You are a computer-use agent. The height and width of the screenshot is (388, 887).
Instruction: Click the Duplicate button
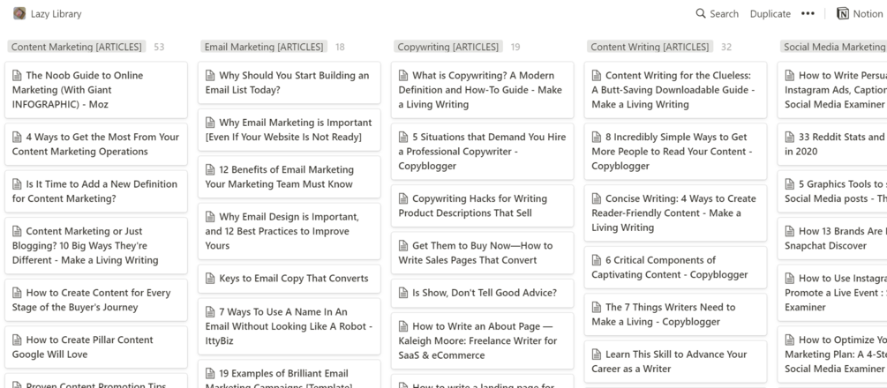click(770, 14)
